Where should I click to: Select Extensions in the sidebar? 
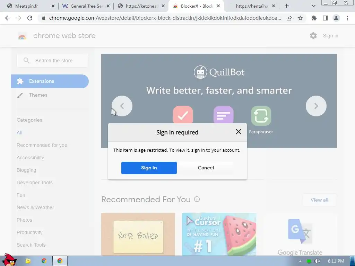click(50, 81)
